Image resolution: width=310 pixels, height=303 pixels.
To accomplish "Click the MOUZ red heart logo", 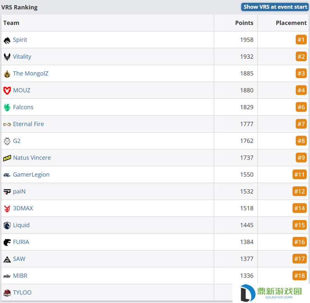I will 7,91.
